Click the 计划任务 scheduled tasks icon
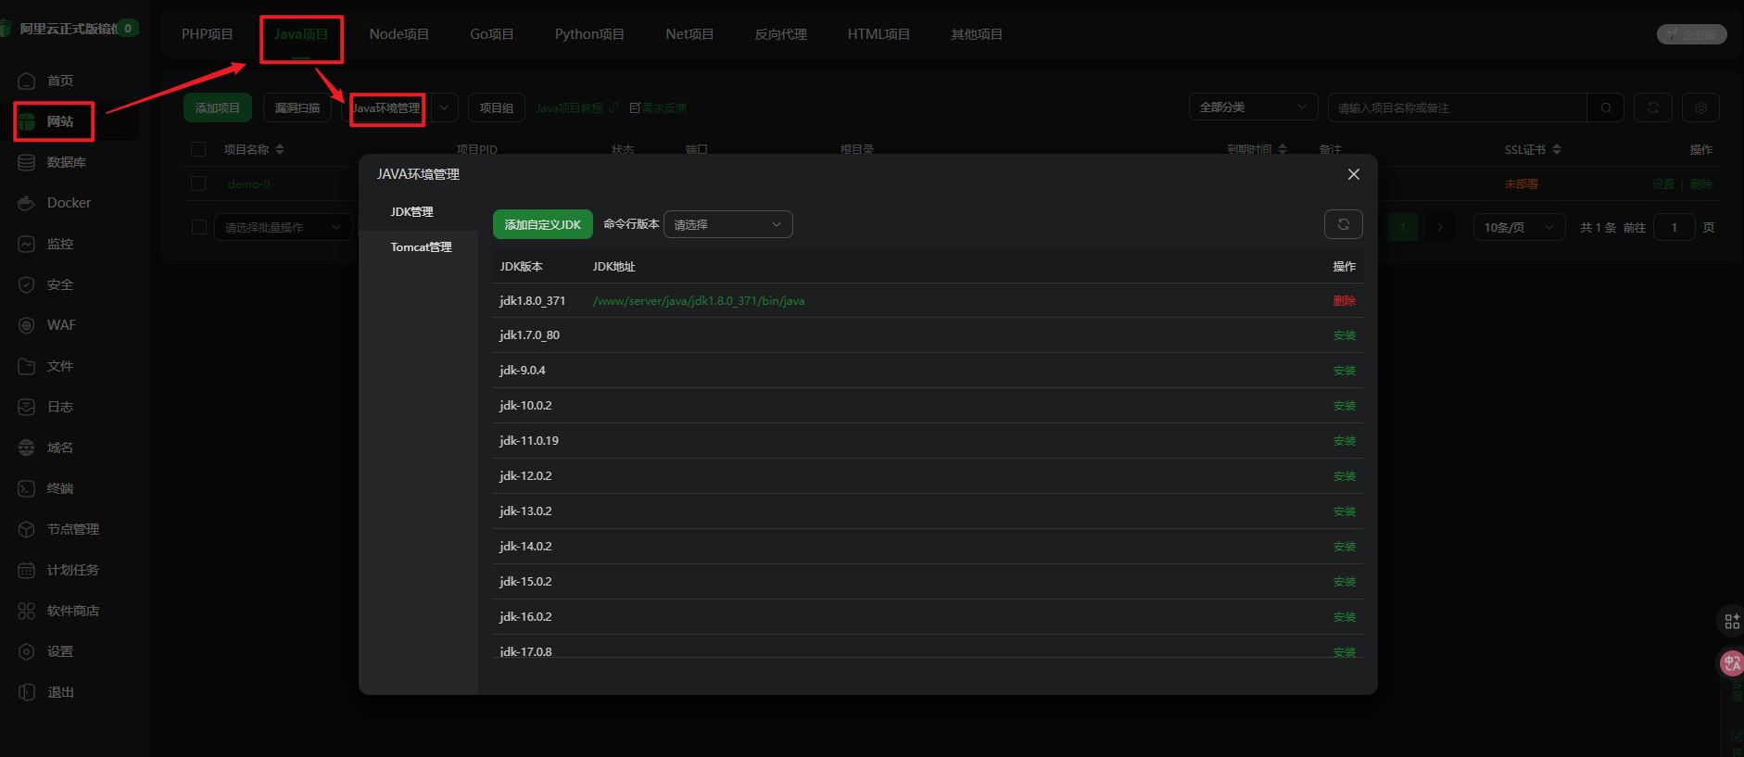This screenshot has height=757, width=1744. click(x=27, y=570)
